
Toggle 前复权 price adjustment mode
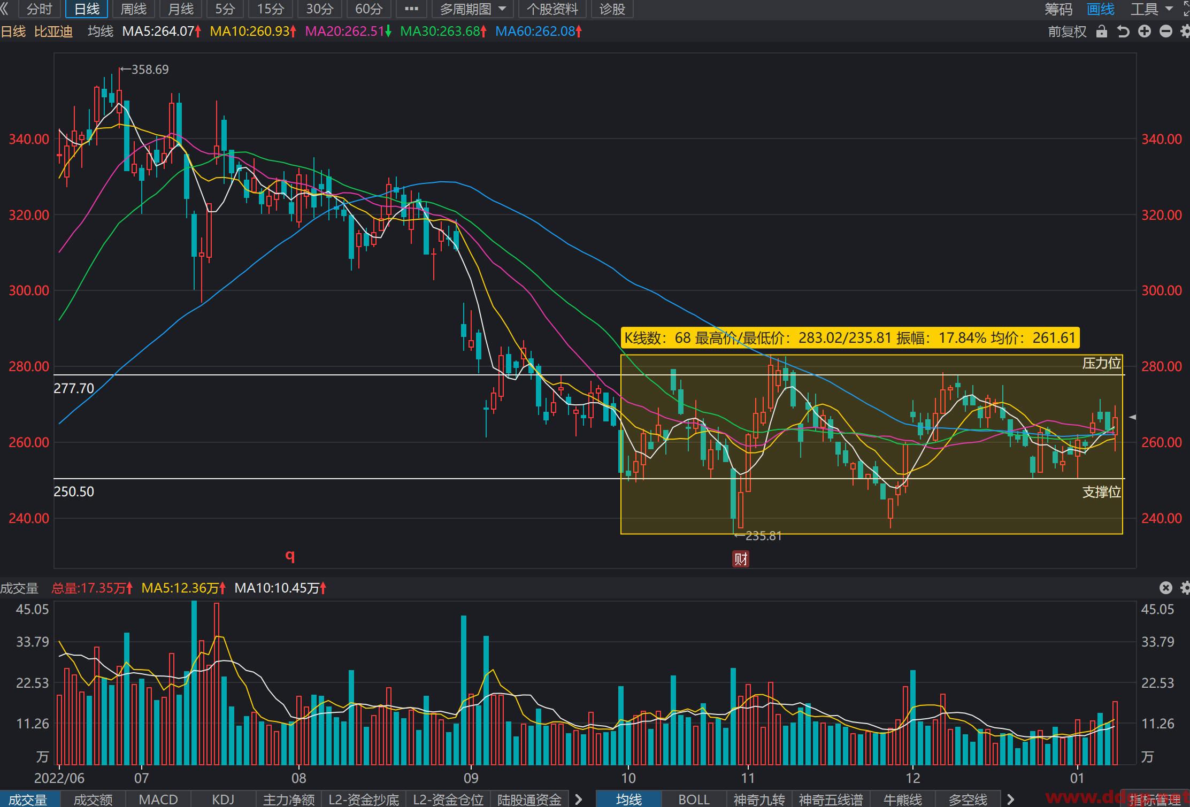1067,32
